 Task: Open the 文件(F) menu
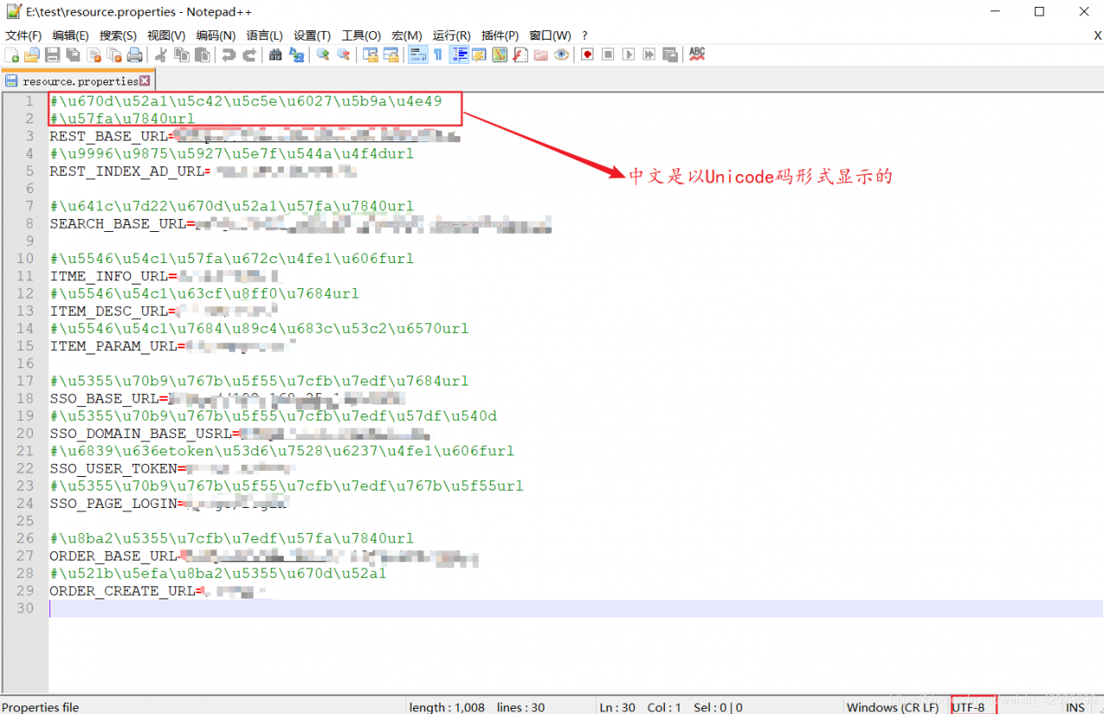23,35
